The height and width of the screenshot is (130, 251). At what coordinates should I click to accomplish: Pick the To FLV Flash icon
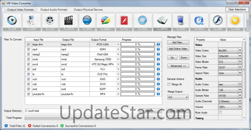pyautogui.click(x=124, y=22)
